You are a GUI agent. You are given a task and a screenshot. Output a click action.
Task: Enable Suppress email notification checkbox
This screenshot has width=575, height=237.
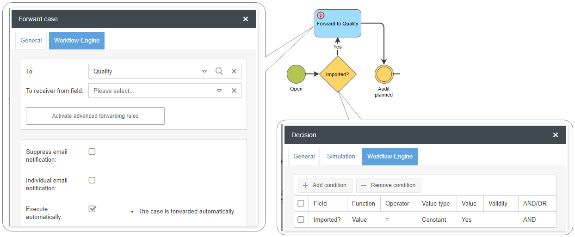[x=92, y=152]
